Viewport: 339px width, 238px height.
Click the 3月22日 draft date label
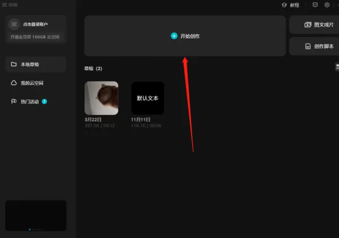(x=93, y=119)
